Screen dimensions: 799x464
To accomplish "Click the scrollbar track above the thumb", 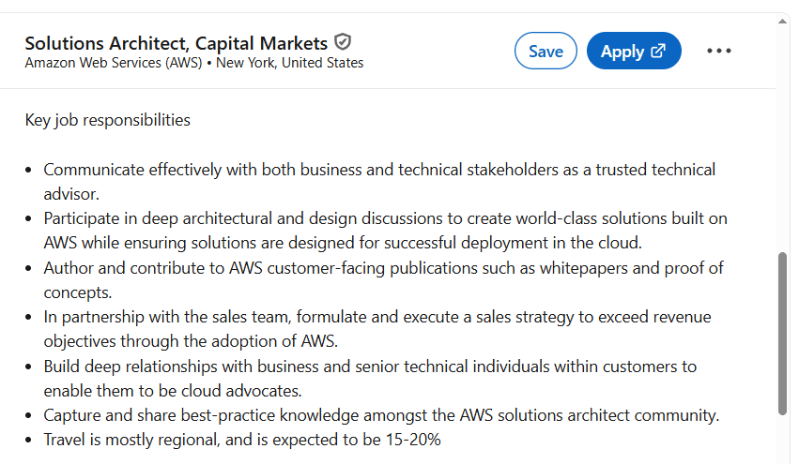I will pyautogui.click(x=783, y=141).
